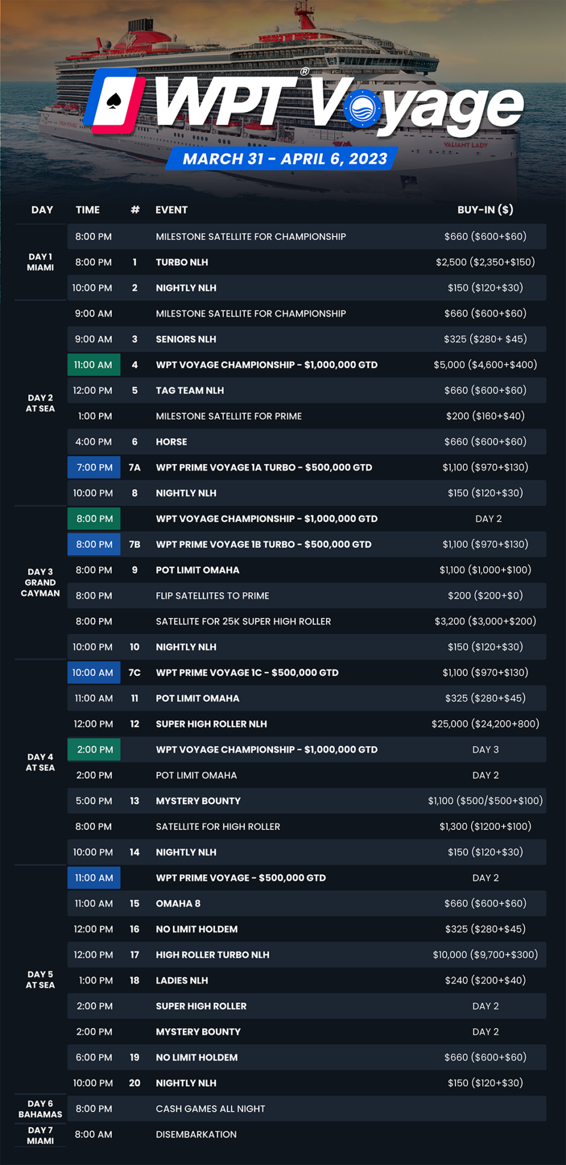Click the DAY 7 MIAMI label

pos(40,1136)
